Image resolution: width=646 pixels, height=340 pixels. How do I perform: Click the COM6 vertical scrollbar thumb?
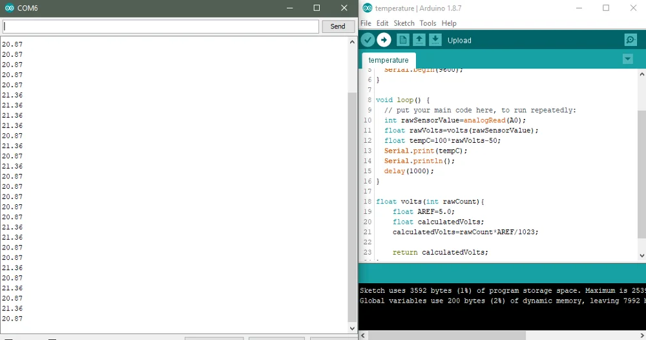click(352, 206)
